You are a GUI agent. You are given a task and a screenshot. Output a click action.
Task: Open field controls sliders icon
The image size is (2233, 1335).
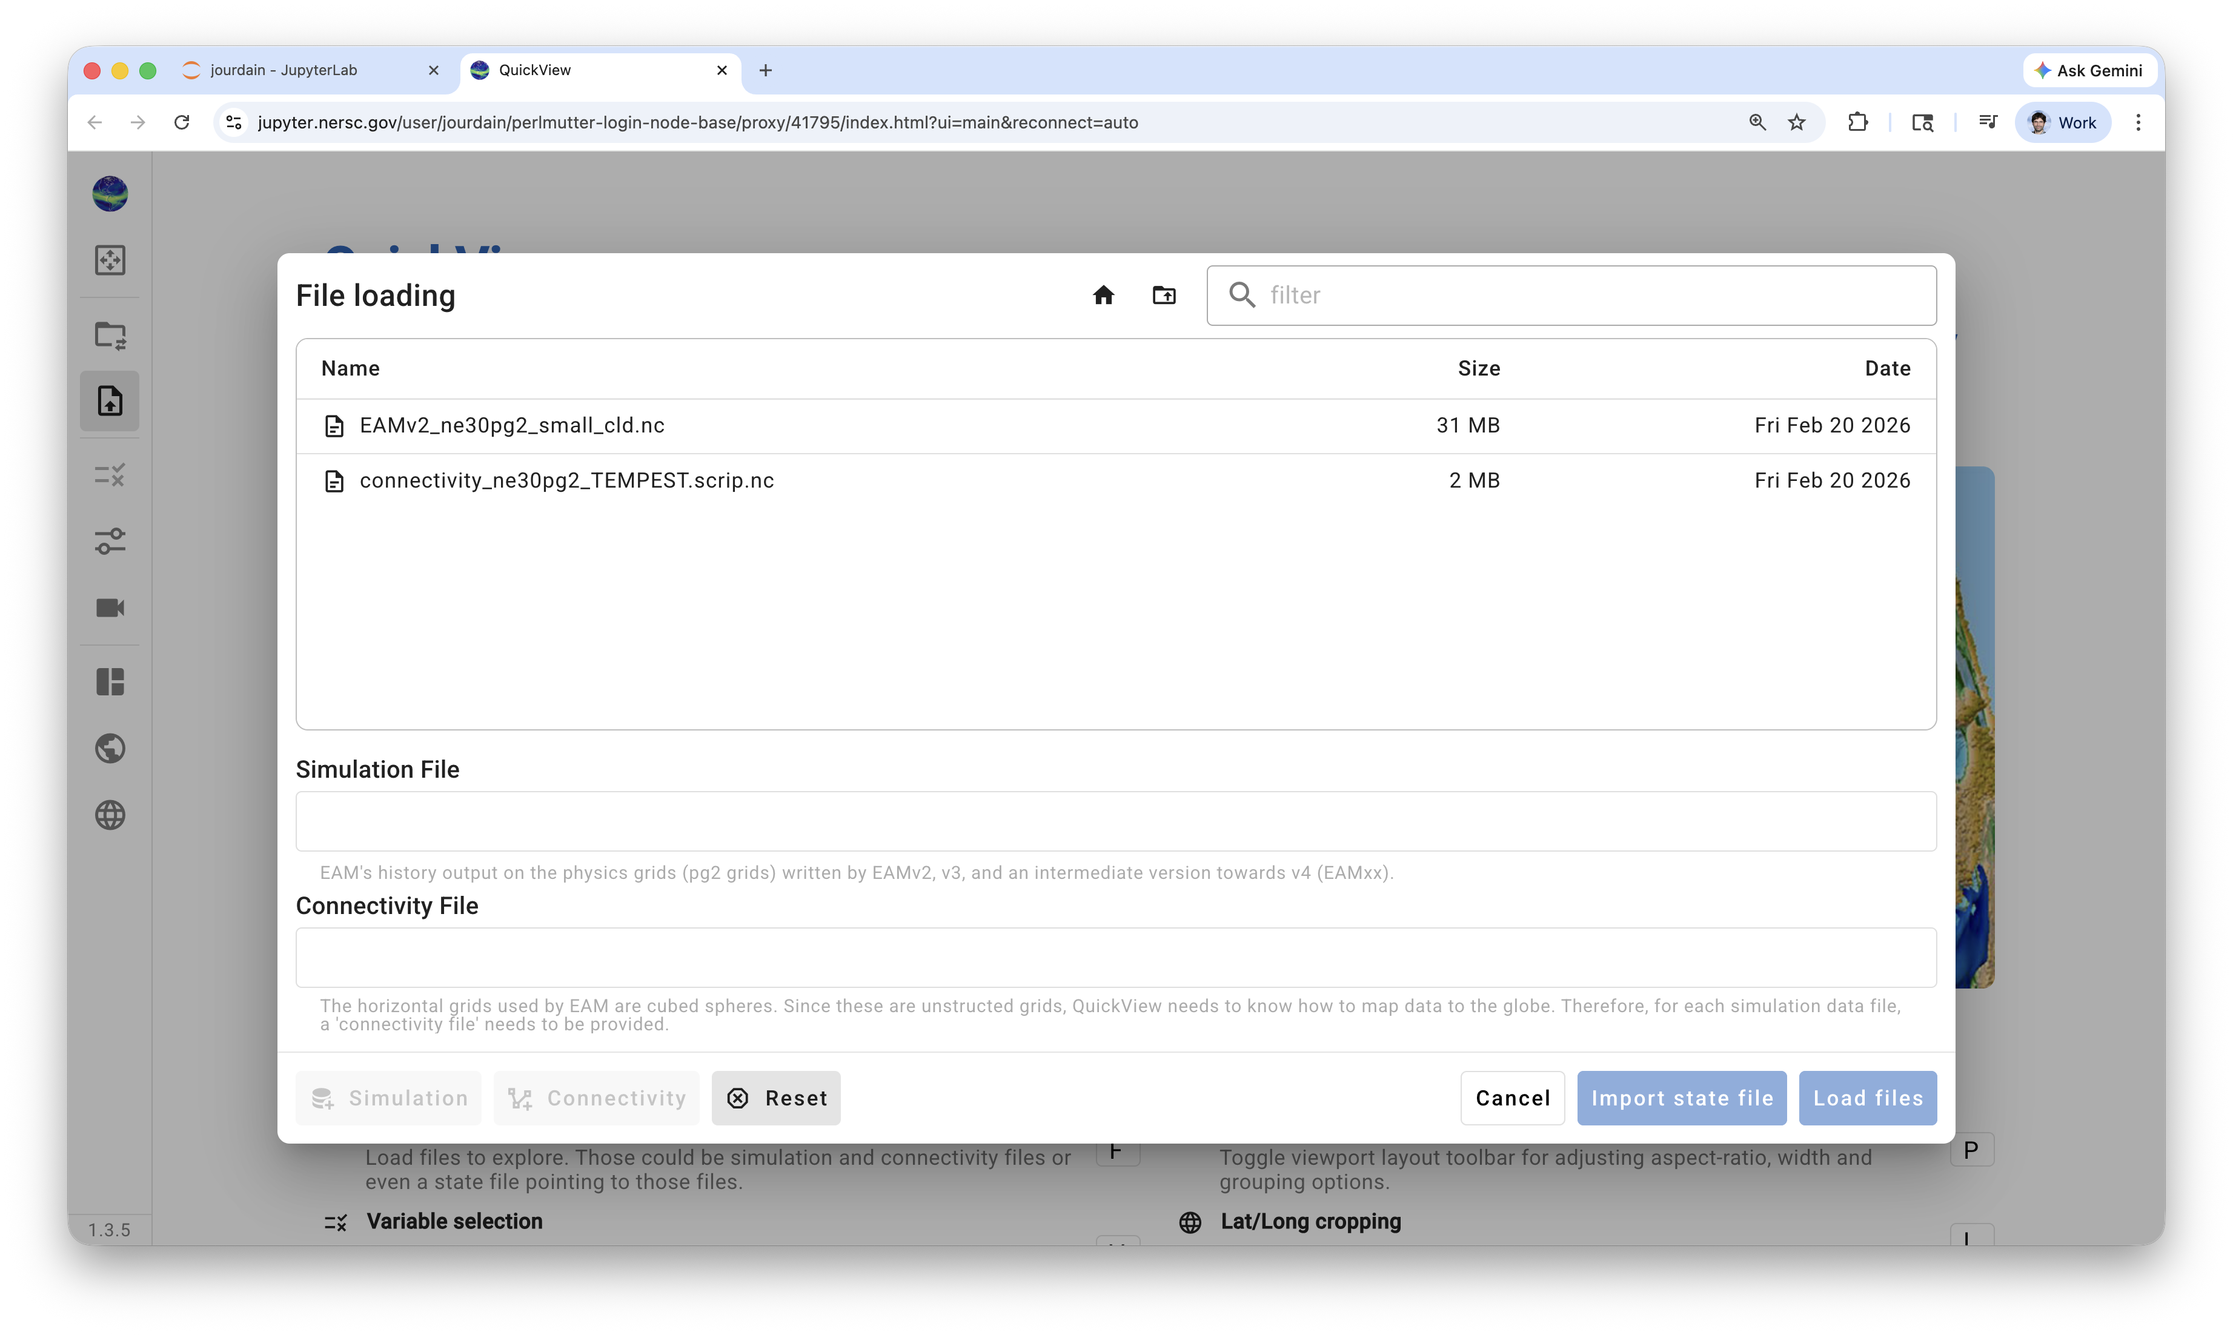(x=110, y=541)
